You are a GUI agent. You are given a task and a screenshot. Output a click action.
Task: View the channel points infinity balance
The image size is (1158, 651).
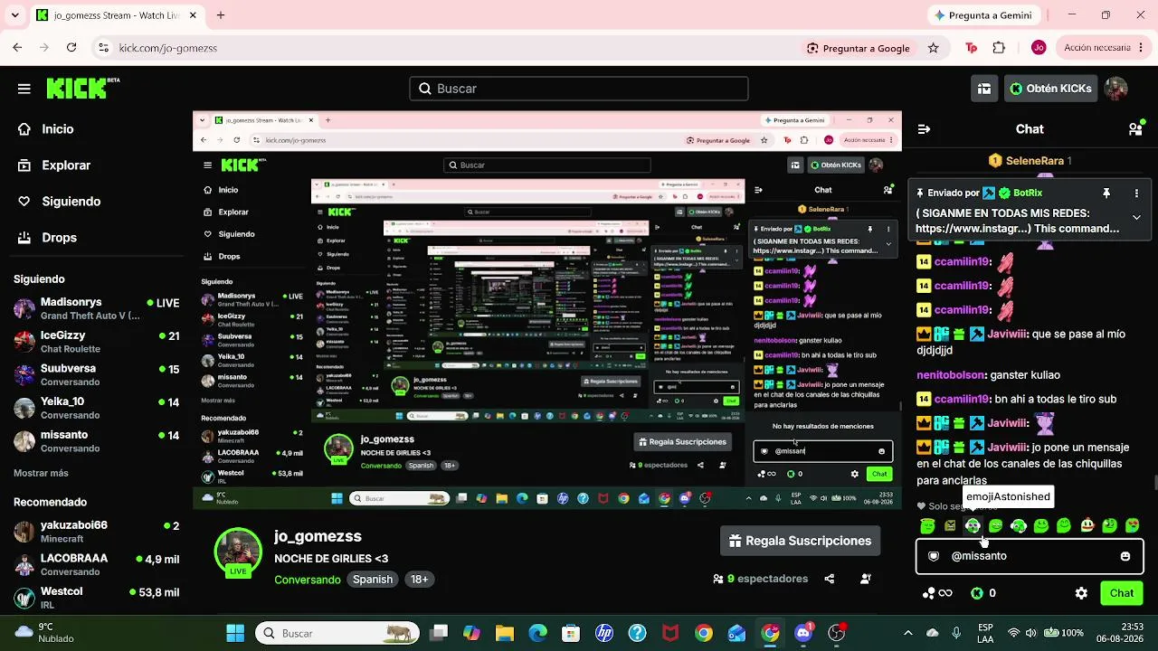936,593
